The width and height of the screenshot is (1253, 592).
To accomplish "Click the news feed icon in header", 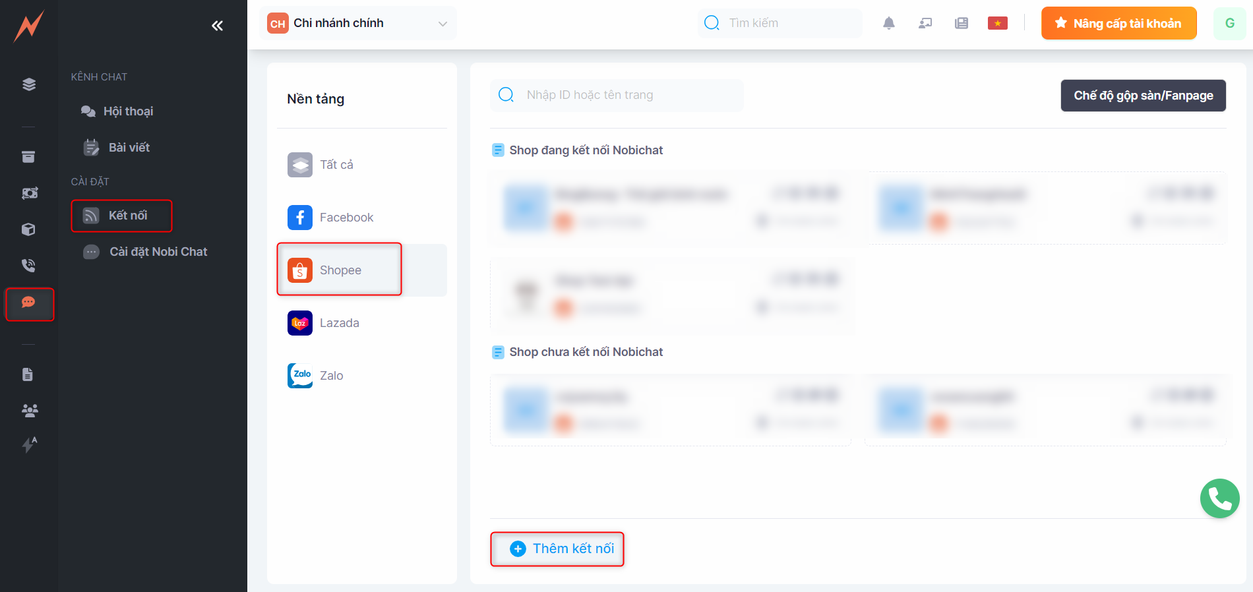I will click(x=961, y=24).
